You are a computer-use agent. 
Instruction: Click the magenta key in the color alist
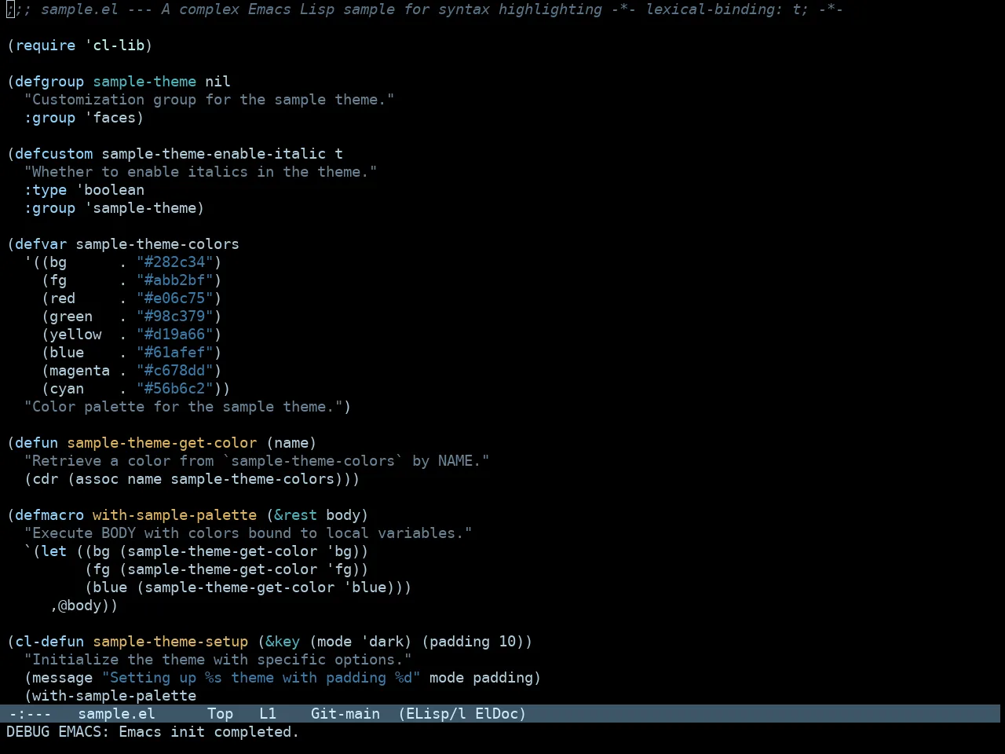(x=80, y=370)
